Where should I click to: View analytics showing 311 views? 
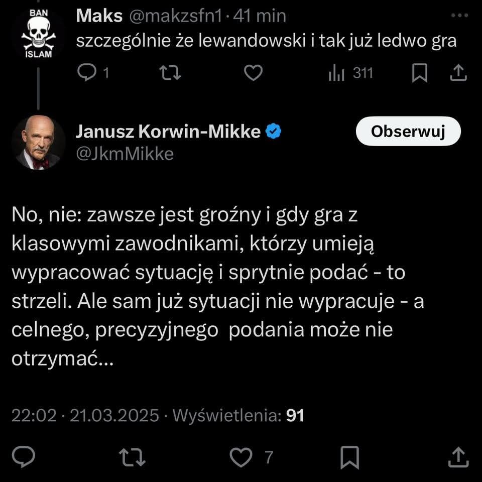(350, 73)
